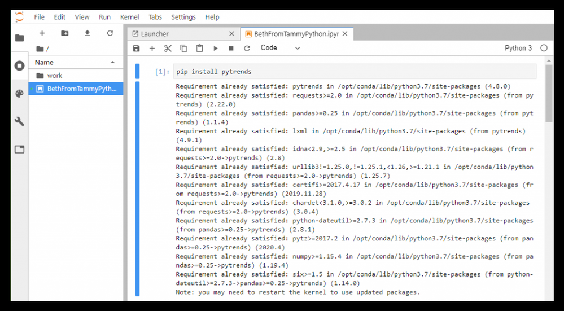This screenshot has width=564, height=311.
Task: Open the Open Tabs sidebar icon
Action: pyautogui.click(x=19, y=150)
